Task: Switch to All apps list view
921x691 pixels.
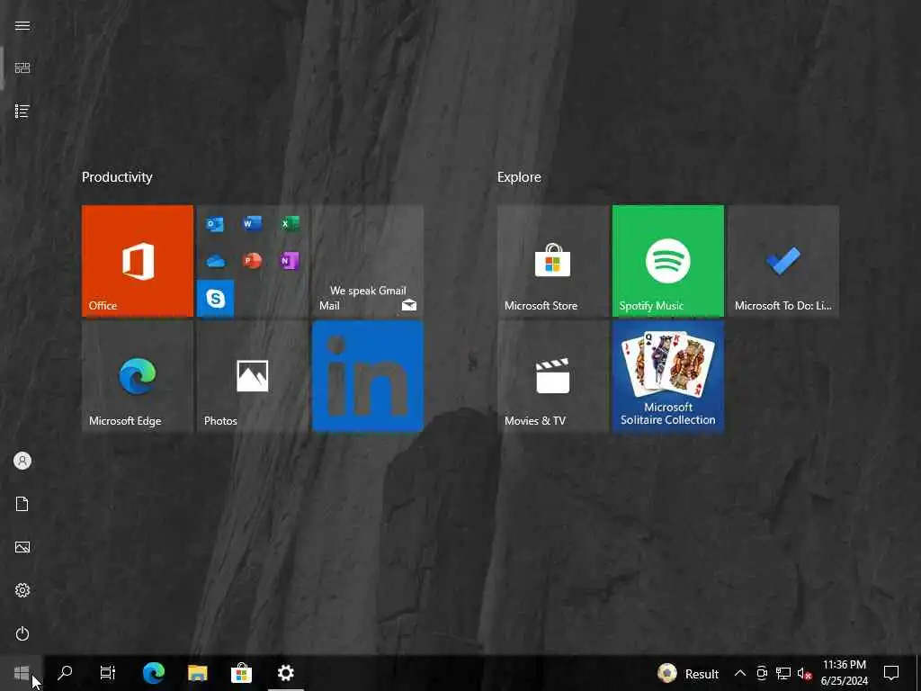Action: 22,111
